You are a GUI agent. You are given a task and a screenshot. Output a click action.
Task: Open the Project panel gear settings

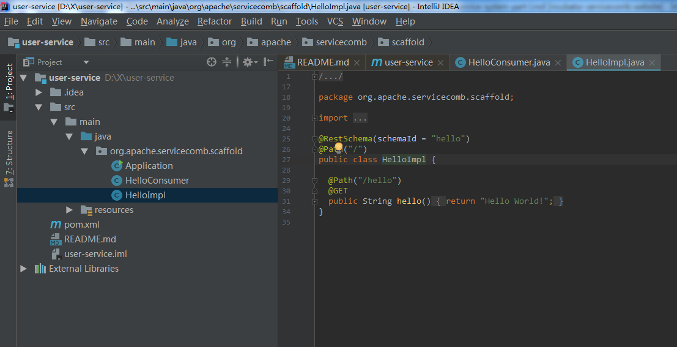pos(247,62)
